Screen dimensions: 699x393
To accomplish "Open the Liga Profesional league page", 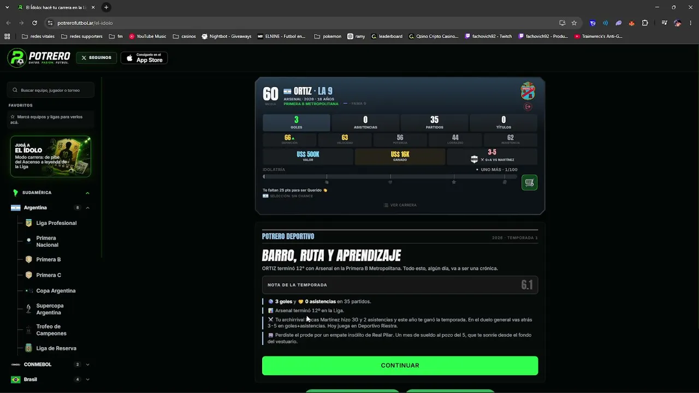I will click(56, 223).
